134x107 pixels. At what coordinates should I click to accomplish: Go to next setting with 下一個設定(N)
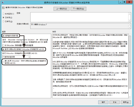coord(78,9)
